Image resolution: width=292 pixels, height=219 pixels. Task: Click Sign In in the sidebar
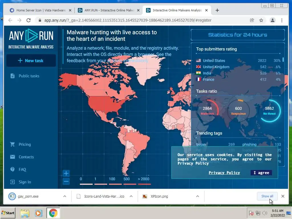point(25,182)
